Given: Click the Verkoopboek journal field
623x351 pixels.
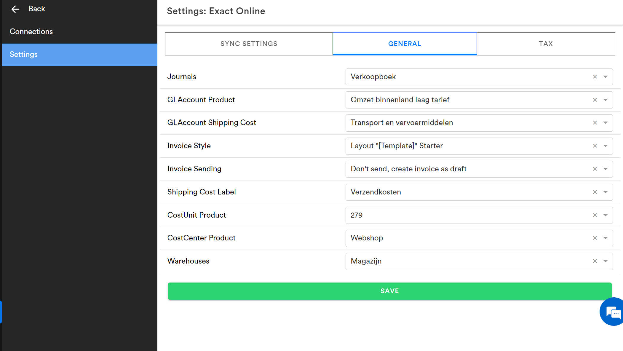Looking at the screenshot, I should 479,77.
